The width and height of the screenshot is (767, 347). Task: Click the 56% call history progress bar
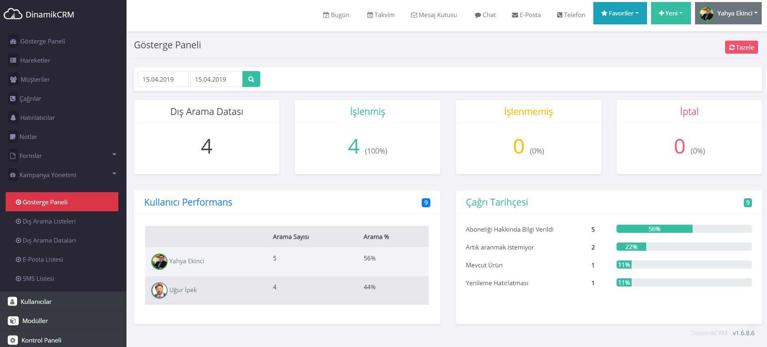pyautogui.click(x=654, y=229)
